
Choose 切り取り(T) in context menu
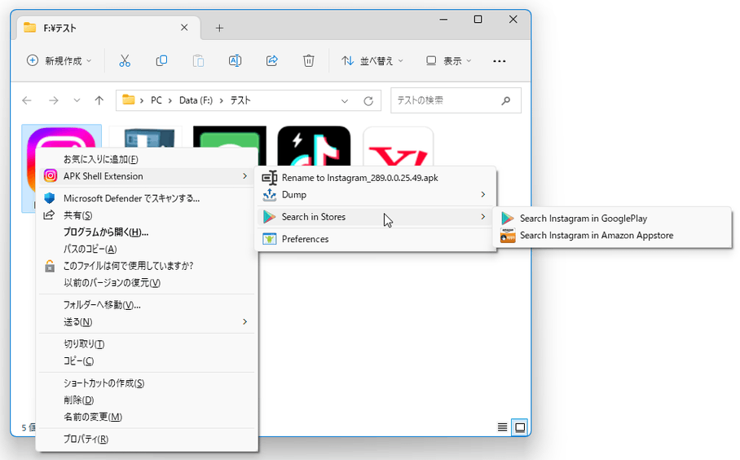click(x=148, y=344)
